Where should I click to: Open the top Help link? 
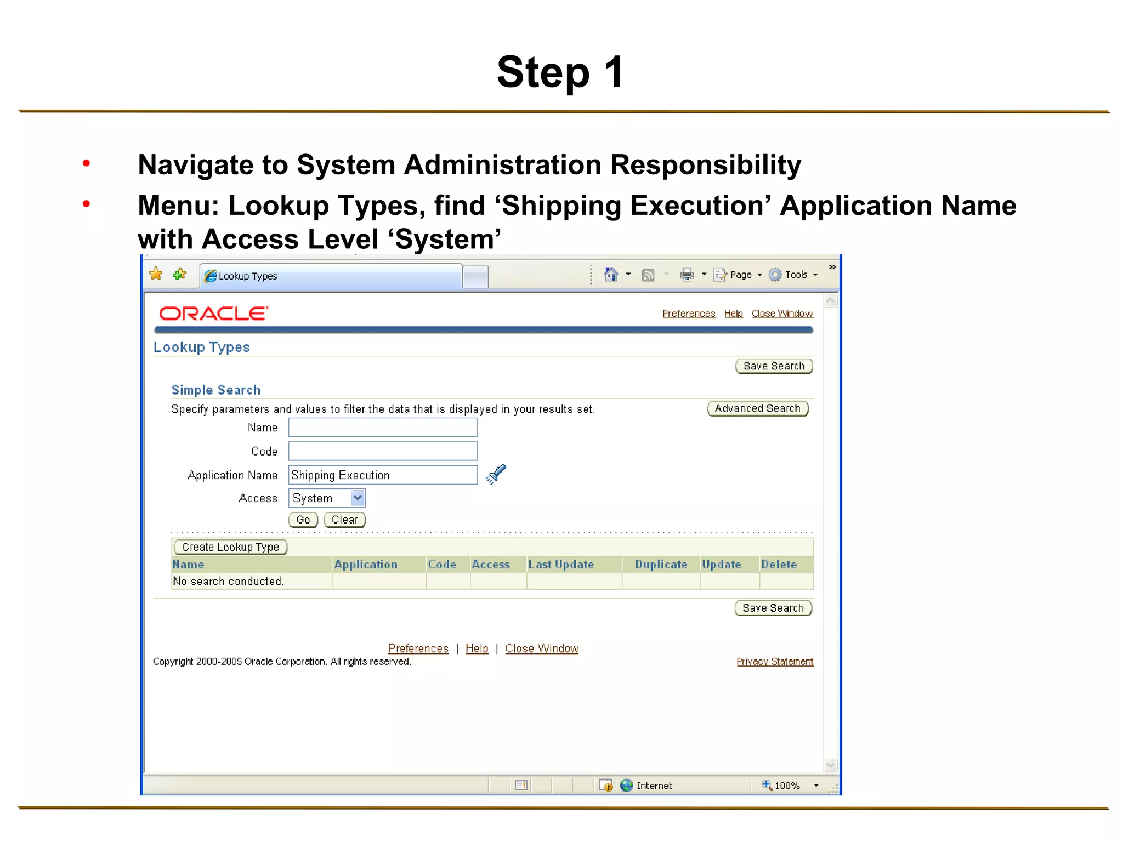coord(733,314)
